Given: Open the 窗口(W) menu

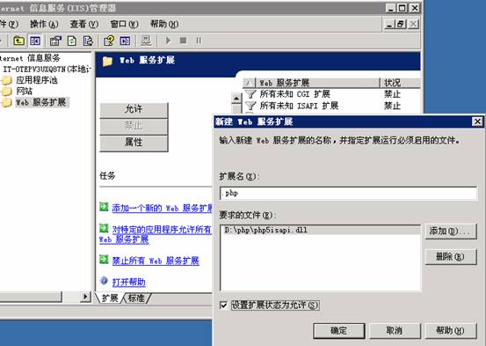Looking at the screenshot, I should [124, 25].
